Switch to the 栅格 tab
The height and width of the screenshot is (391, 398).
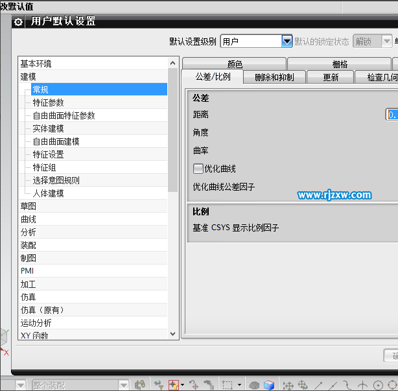340,64
